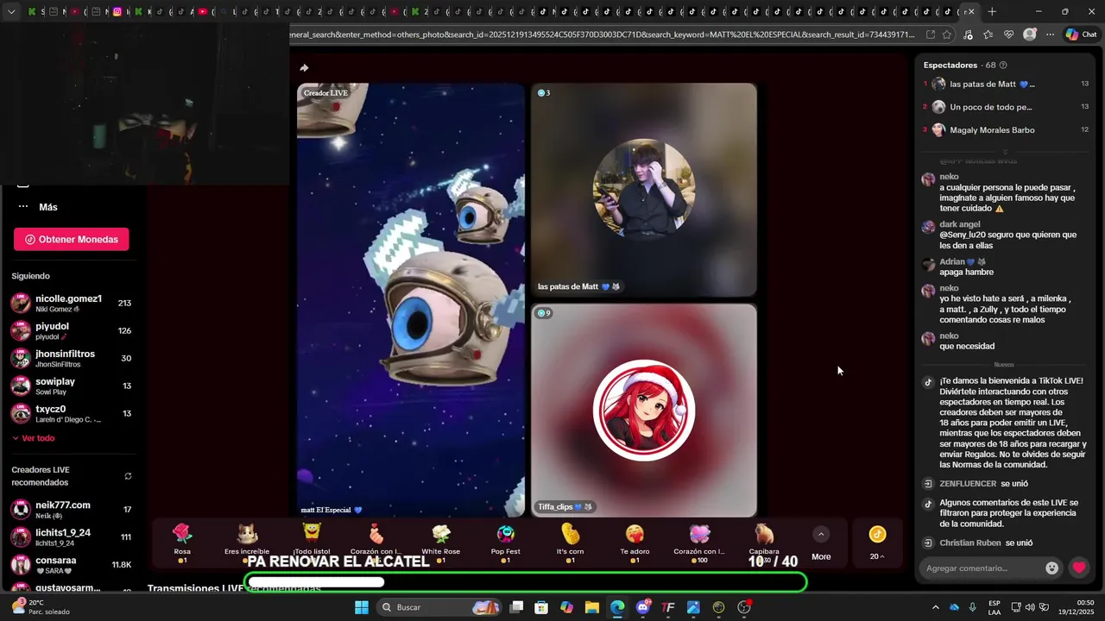
Task: Click Christian Ruben in join notice
Action: click(970, 543)
